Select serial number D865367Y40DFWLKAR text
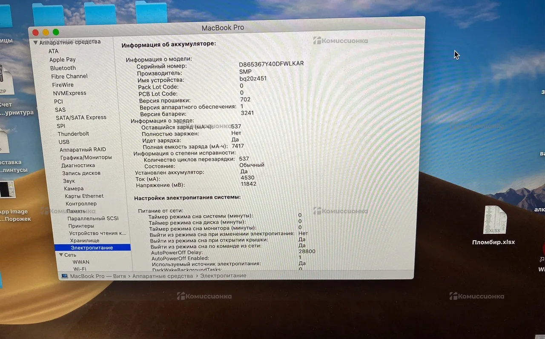Screen dimensions: 545x339 point(271,64)
